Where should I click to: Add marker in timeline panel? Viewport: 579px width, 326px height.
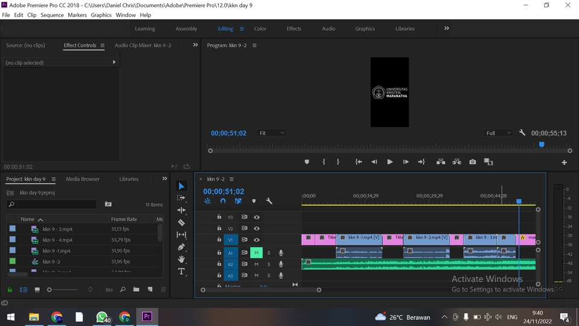click(x=254, y=201)
